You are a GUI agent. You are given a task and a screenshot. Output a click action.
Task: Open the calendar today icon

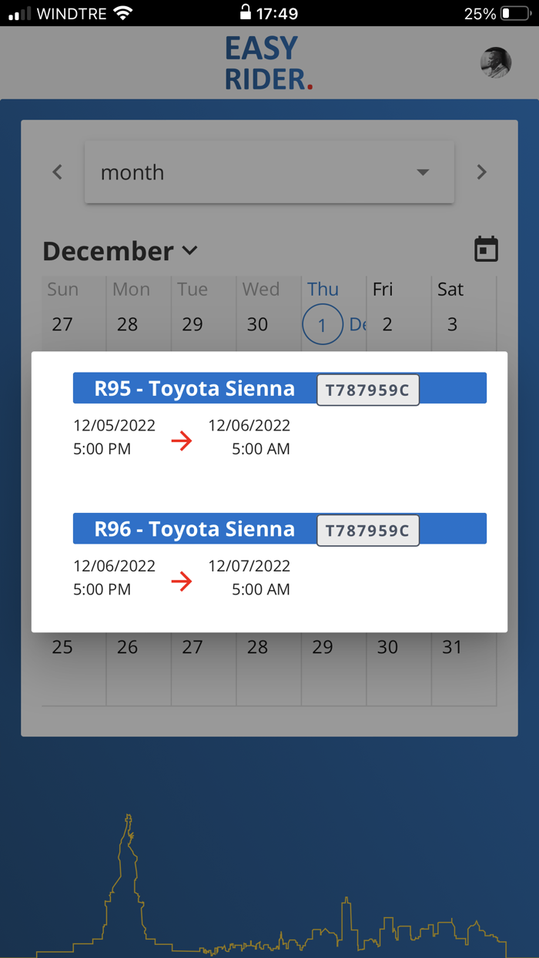tap(486, 250)
